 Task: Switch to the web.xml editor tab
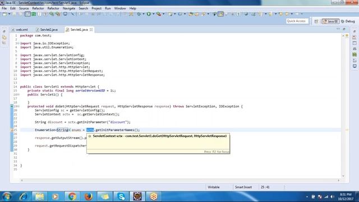(20, 30)
